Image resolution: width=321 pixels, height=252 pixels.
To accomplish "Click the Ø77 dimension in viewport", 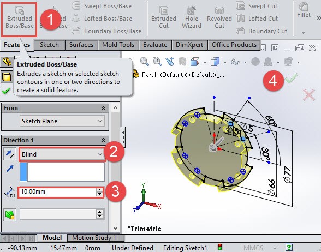I will 287,175.
